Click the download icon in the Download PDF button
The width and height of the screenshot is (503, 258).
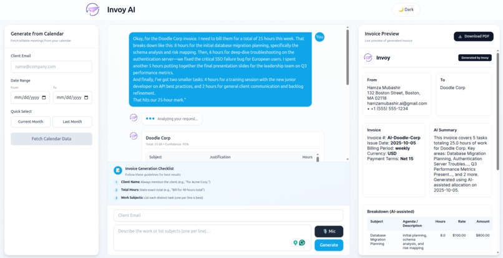point(460,37)
